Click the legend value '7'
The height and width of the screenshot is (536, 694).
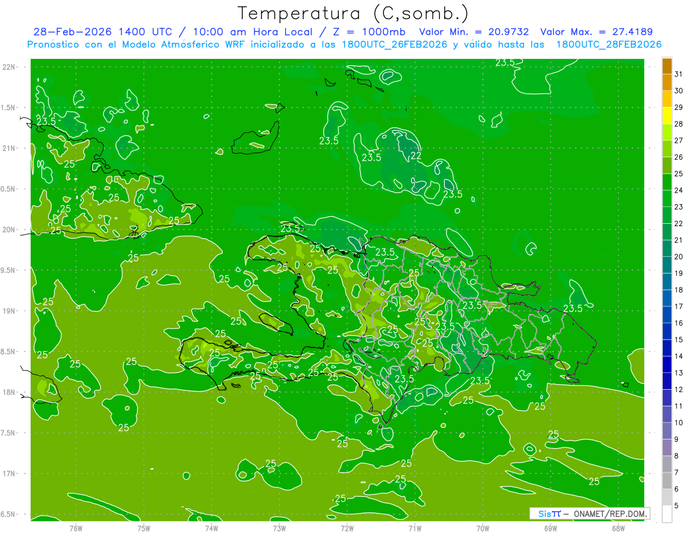677,472
